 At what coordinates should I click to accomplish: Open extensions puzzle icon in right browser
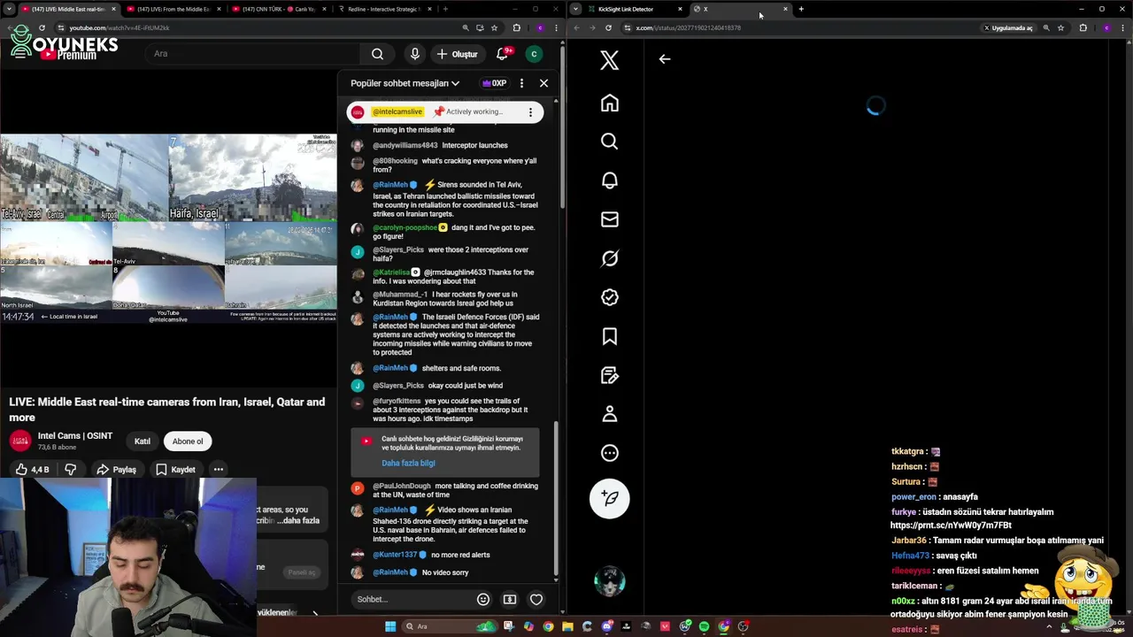pyautogui.click(x=1082, y=27)
